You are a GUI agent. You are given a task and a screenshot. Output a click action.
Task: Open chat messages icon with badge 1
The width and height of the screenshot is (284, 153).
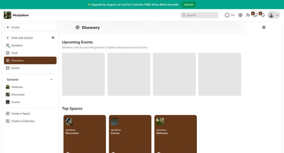tap(255, 15)
